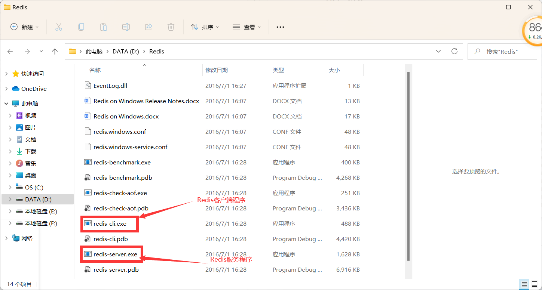Click the Share icon in toolbar
Viewport: 542px width, 290px height.
tap(148, 27)
